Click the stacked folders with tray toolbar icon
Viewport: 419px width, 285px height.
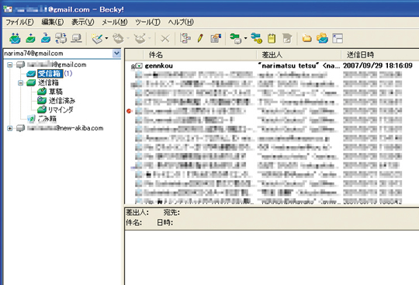coord(322,38)
